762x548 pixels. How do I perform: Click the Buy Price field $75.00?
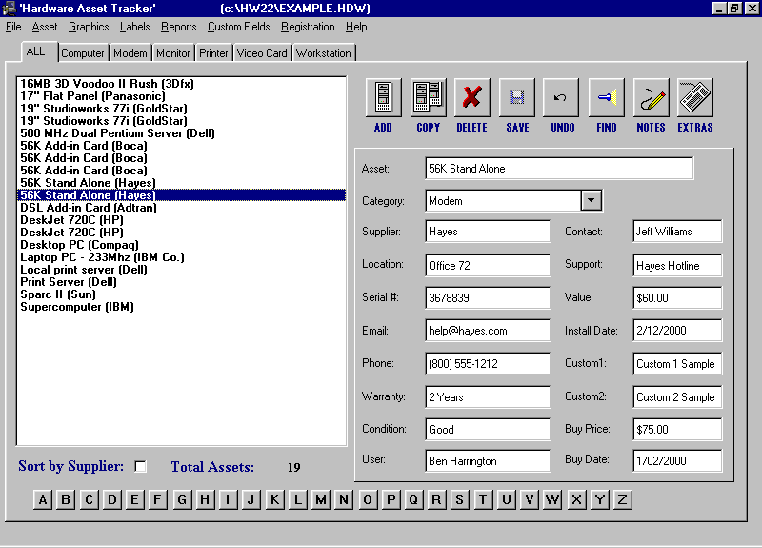[x=677, y=430]
